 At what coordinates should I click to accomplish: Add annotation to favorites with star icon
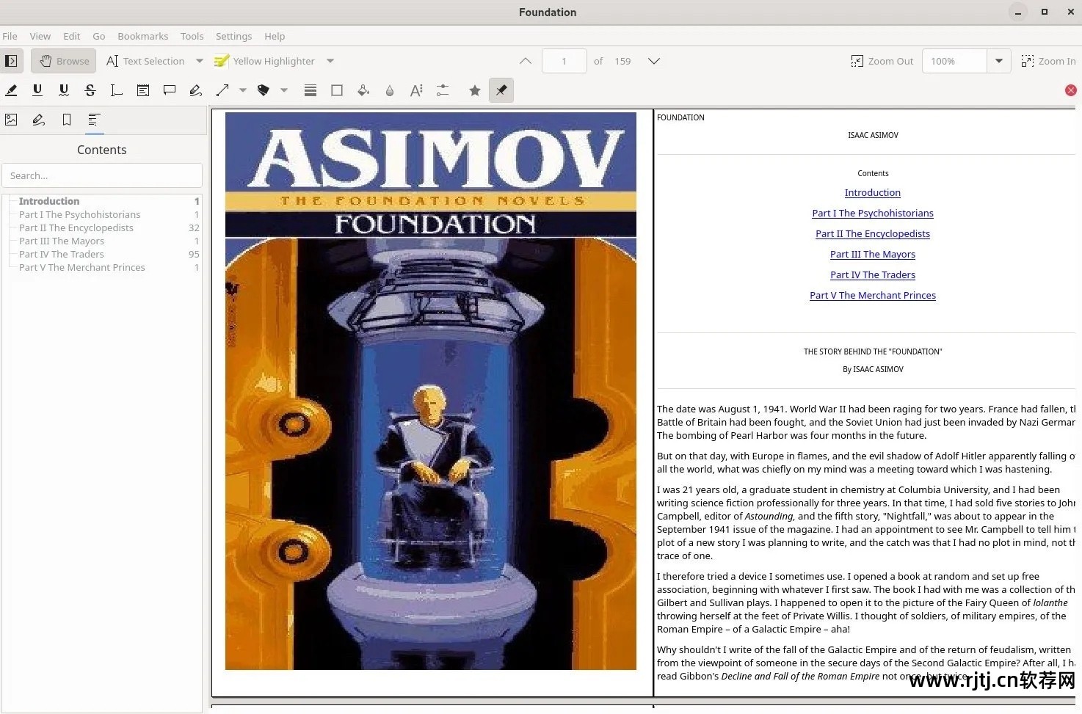(x=475, y=90)
